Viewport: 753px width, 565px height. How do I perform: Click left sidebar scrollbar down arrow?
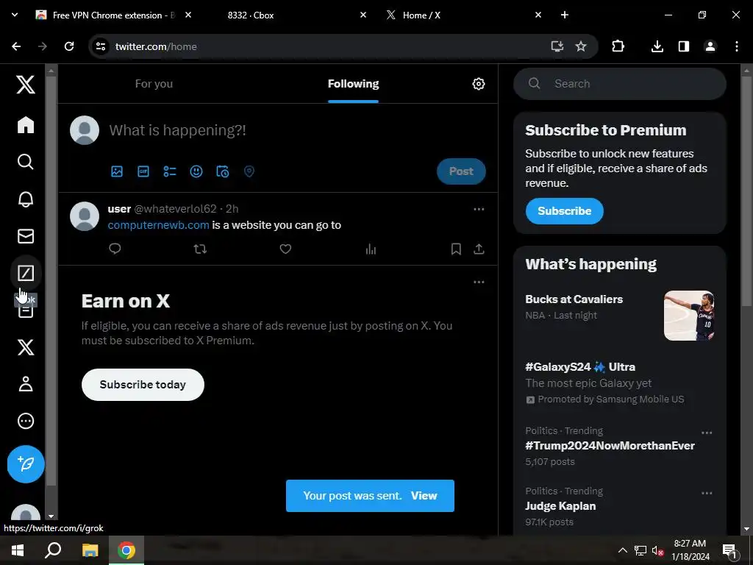pos(51,517)
